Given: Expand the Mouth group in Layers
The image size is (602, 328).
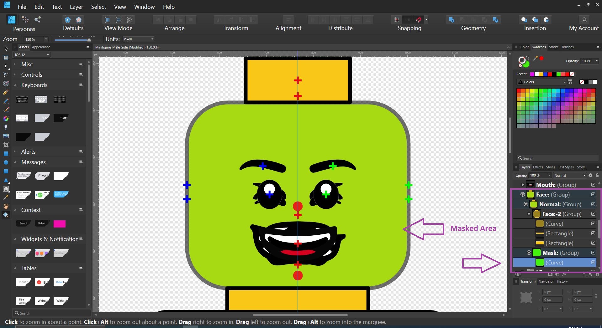Looking at the screenshot, I should [x=523, y=185].
